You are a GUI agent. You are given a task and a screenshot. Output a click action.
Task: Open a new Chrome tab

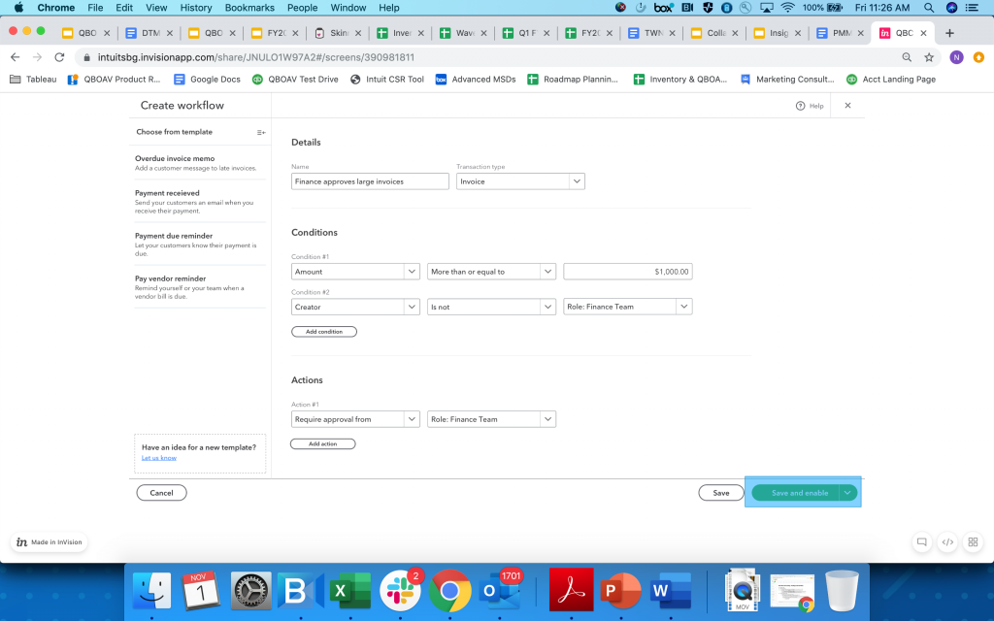point(949,33)
